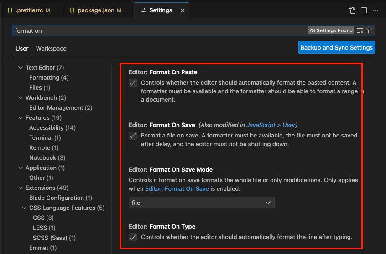The height and width of the screenshot is (254, 386).
Task: Open the package.json editor tab
Action: pos(99,10)
